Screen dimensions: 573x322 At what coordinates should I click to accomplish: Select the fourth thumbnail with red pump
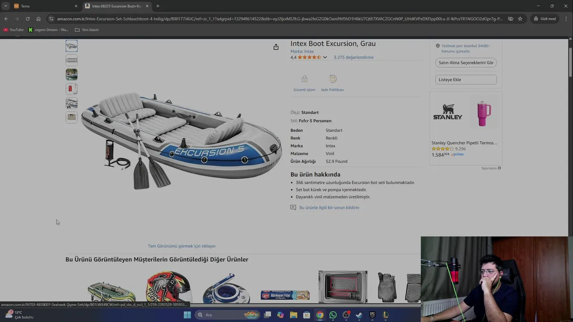(72, 89)
